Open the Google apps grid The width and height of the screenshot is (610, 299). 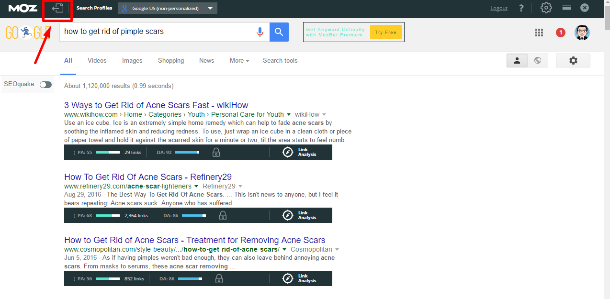pos(539,33)
